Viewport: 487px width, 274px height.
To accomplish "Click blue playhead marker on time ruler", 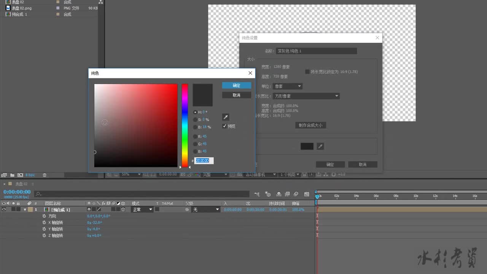I will click(x=317, y=196).
